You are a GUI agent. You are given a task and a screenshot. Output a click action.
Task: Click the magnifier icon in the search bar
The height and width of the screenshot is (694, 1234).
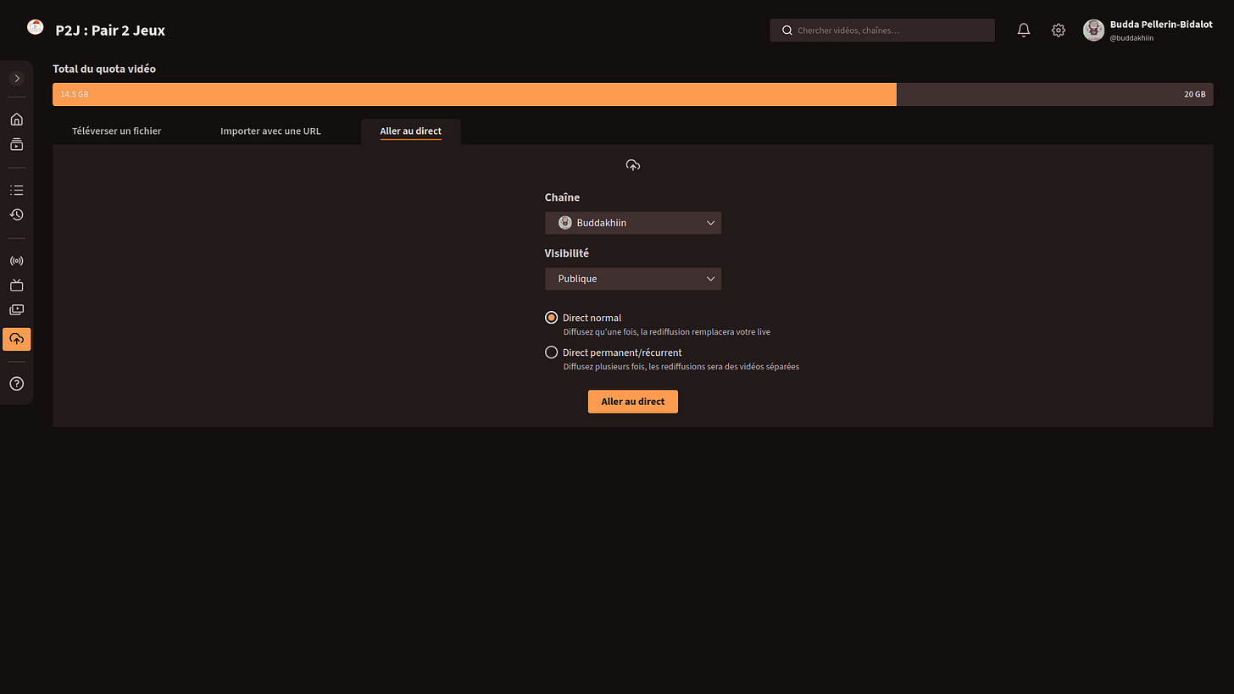[787, 31]
